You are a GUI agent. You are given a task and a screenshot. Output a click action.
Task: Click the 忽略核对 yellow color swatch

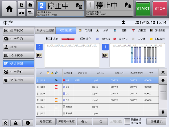pyautogui.click(x=151, y=39)
